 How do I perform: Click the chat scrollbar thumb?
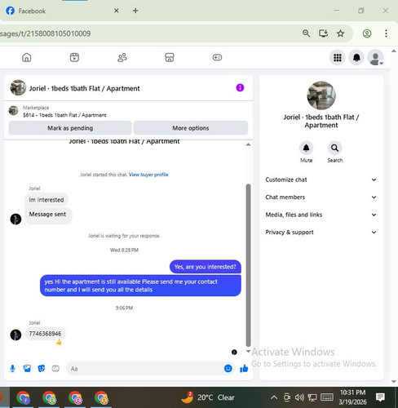point(248,265)
